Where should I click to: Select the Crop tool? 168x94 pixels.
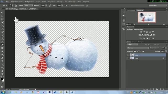click(2, 25)
